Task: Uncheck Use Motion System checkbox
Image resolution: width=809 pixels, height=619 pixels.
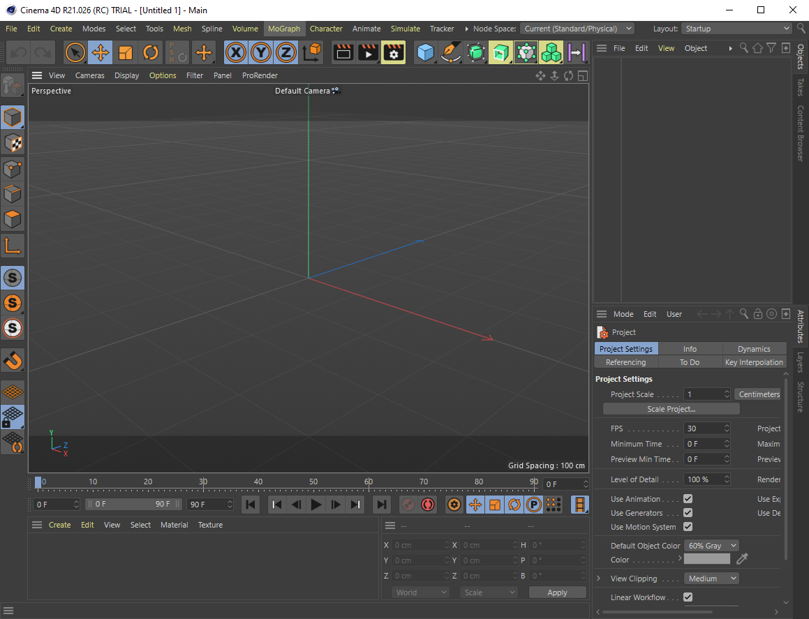Action: pos(688,527)
